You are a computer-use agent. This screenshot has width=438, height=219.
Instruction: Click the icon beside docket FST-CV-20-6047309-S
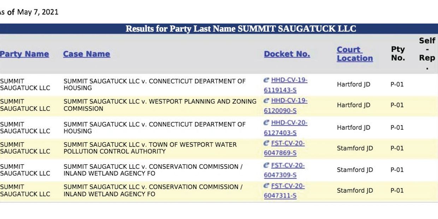[267, 165]
